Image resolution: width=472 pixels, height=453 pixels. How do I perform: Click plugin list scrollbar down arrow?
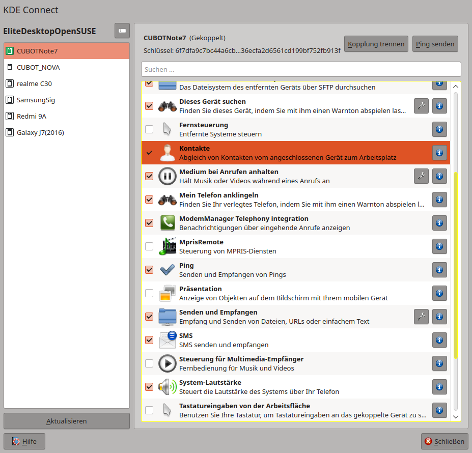pos(455,417)
